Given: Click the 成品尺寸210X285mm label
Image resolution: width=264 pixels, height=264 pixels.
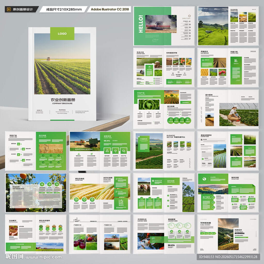Looking at the screenshot, I should coord(64,10).
